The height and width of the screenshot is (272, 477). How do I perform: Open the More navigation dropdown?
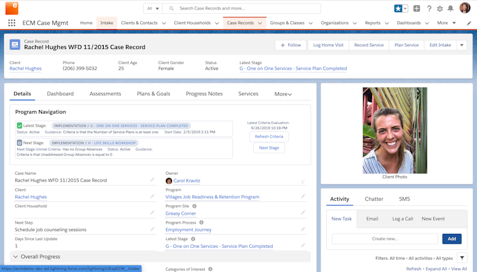point(446,23)
